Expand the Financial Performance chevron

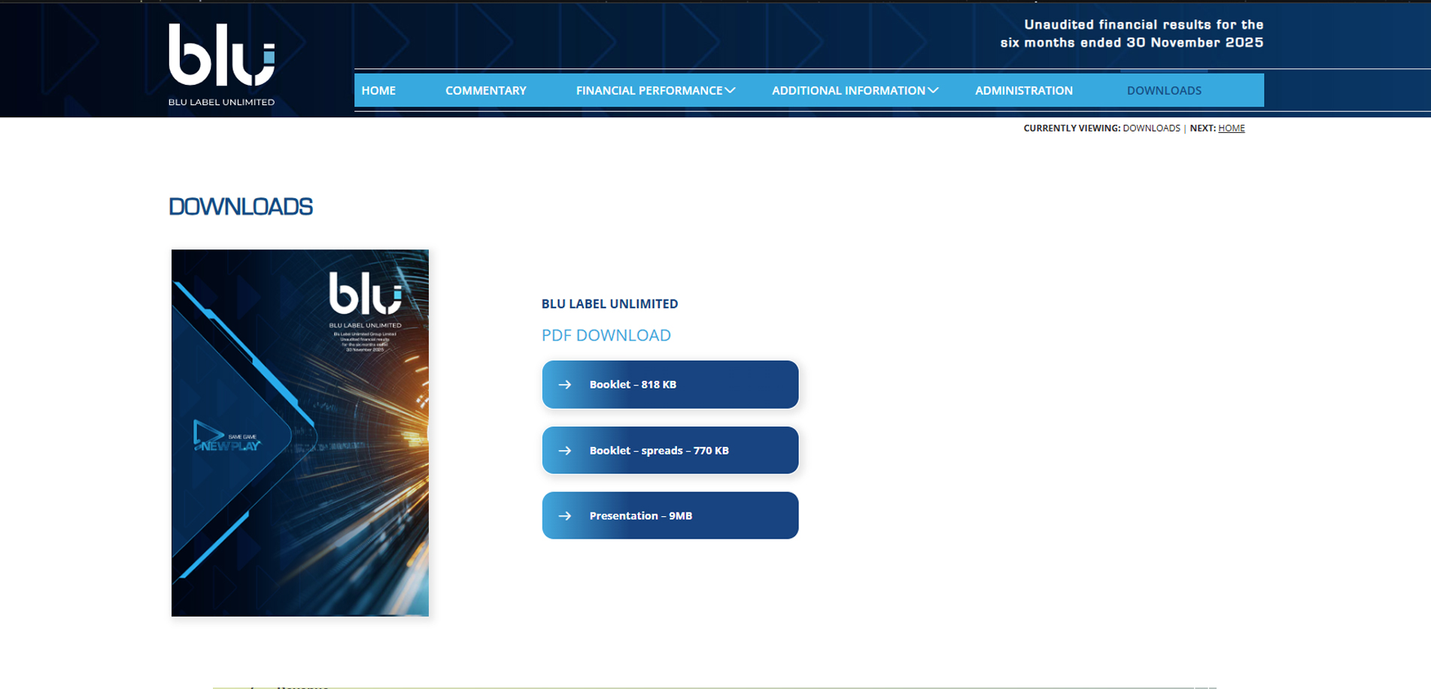click(x=730, y=91)
